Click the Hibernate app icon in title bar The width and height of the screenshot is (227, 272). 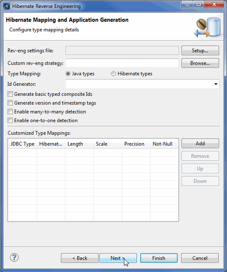point(7,6)
